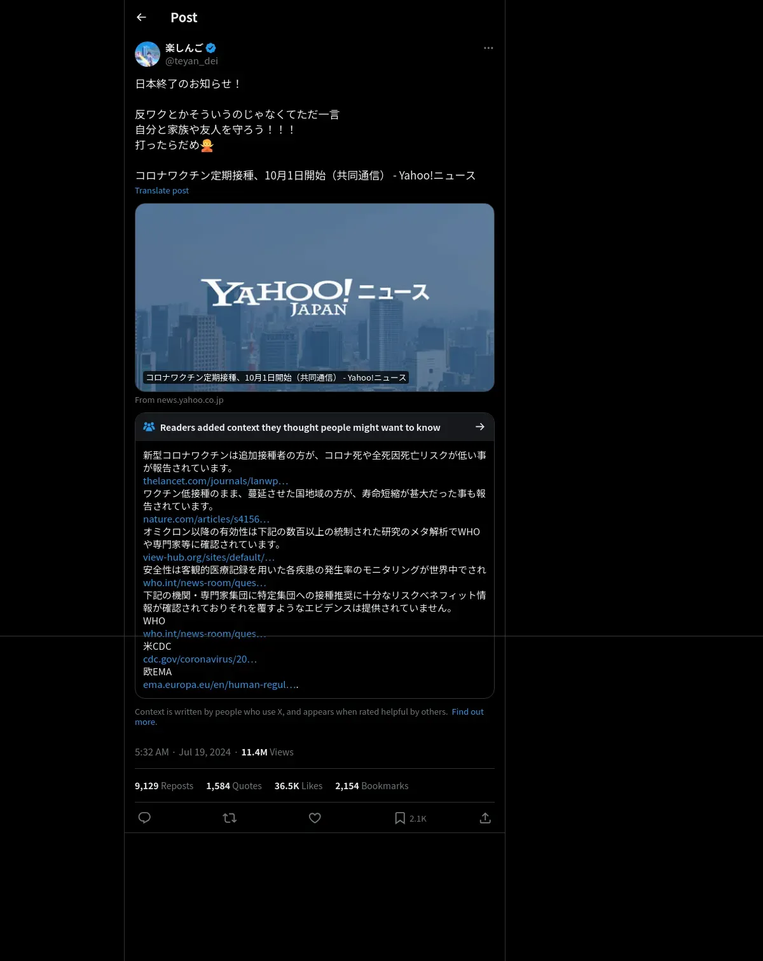Viewport: 763px width, 961px height.
Task: Open the 1,584 Quotes list
Action: click(234, 786)
